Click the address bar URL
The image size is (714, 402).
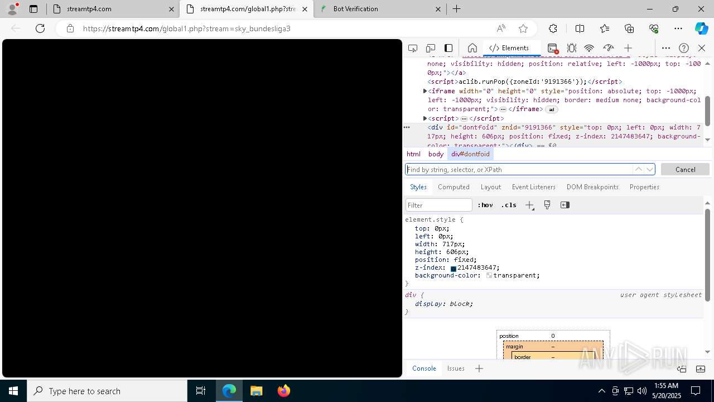[187, 28]
